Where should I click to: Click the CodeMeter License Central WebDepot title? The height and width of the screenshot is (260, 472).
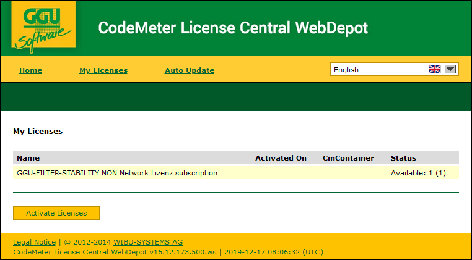click(233, 28)
